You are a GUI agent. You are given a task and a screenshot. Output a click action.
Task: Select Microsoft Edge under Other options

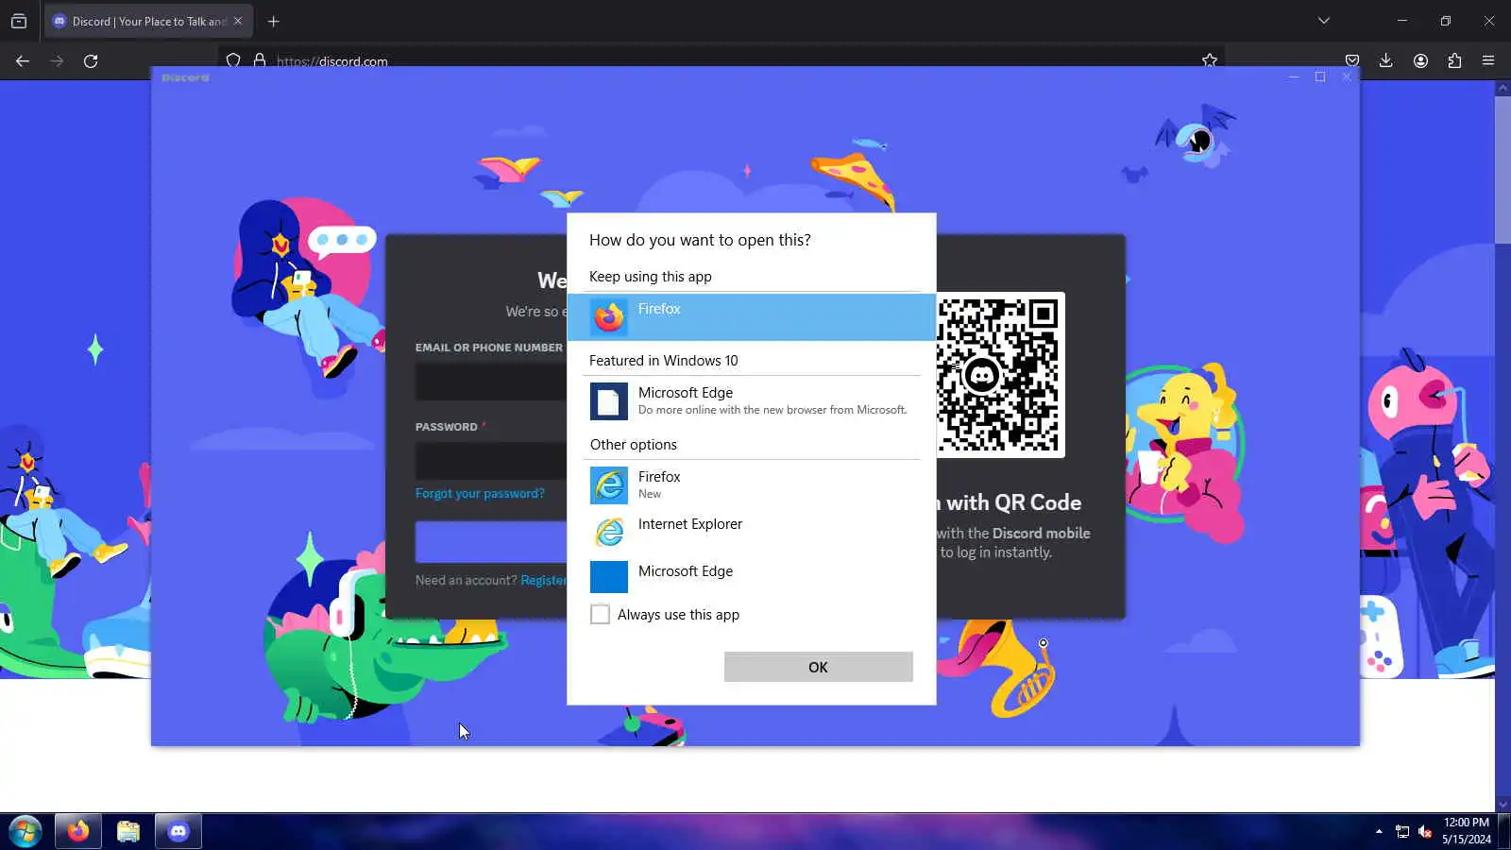pyautogui.click(x=752, y=576)
